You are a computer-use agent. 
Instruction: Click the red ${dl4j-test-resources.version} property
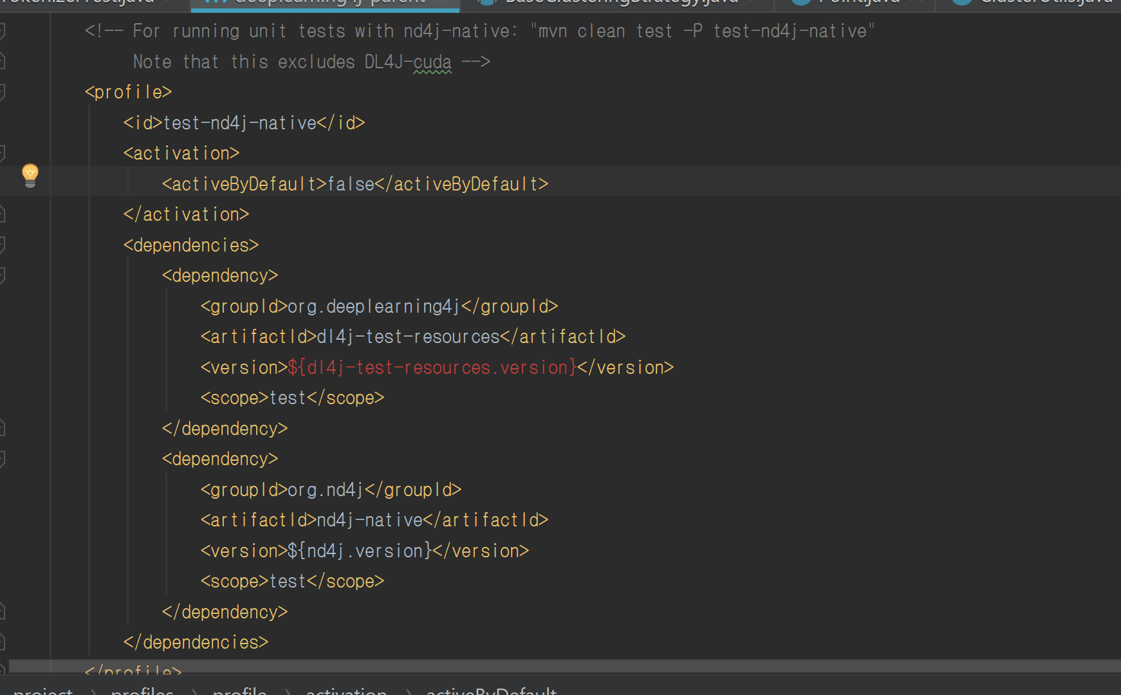pyautogui.click(x=432, y=367)
